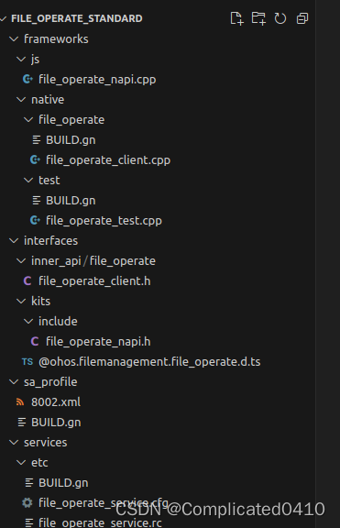340x528 pixels.
Task: Collapse all folders using the collapse icon
Action: [x=302, y=18]
